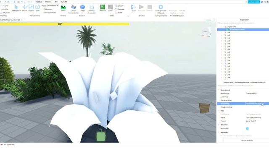Click the green hotbar slot 1

coord(101,136)
